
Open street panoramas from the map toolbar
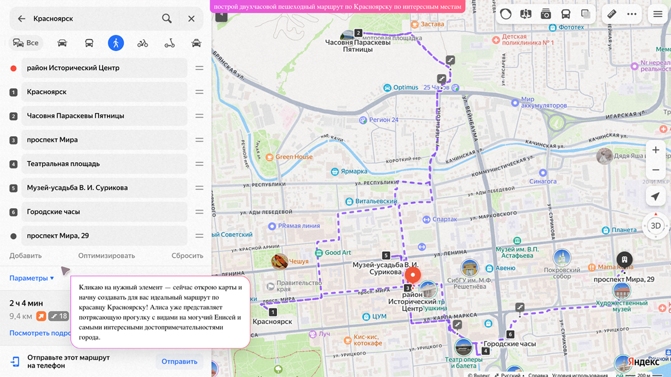tap(525, 14)
